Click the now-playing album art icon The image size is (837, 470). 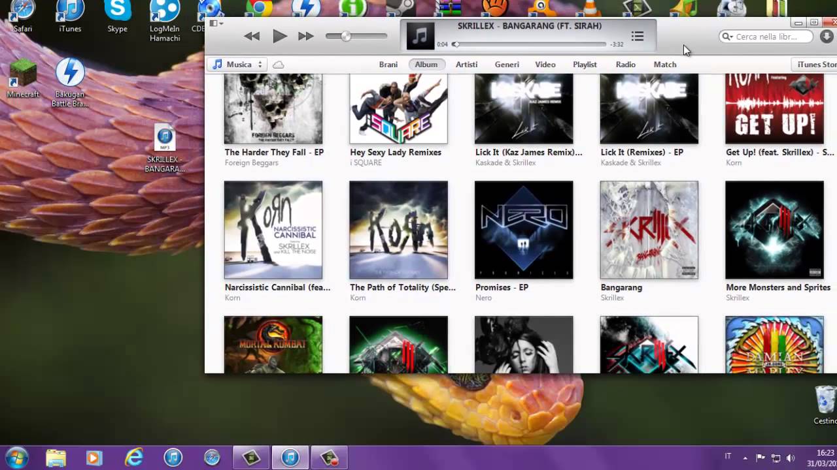pos(420,36)
